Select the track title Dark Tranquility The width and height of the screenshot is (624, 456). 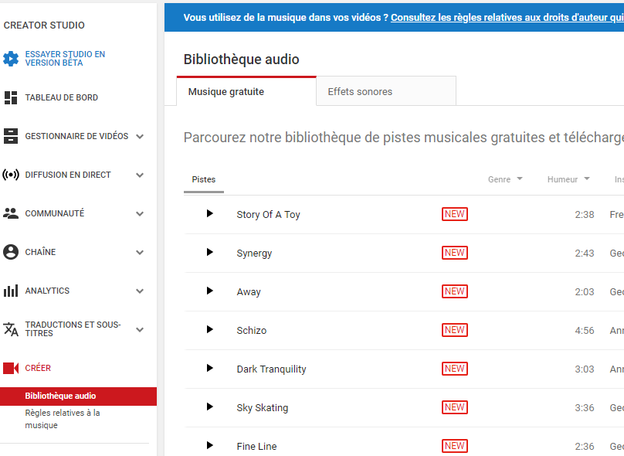click(271, 369)
